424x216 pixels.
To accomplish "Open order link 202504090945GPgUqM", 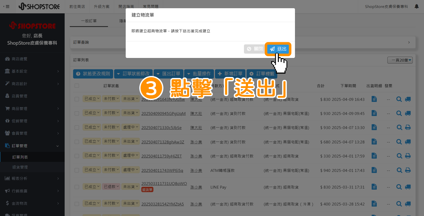I will [163, 114].
